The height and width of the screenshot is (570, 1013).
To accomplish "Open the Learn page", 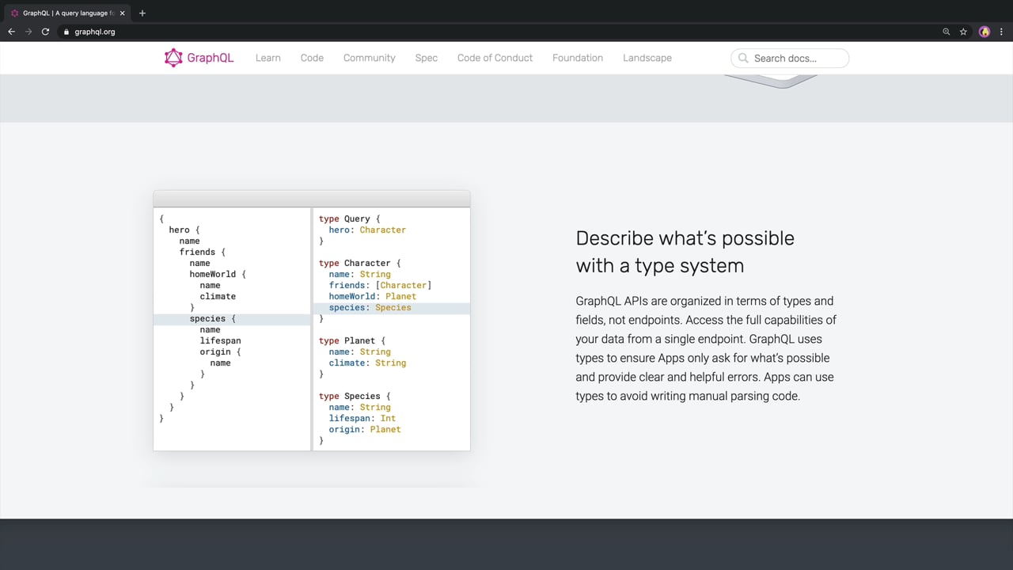I will [x=268, y=58].
